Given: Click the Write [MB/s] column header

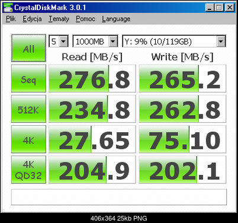Looking at the screenshot, I should point(182,57).
